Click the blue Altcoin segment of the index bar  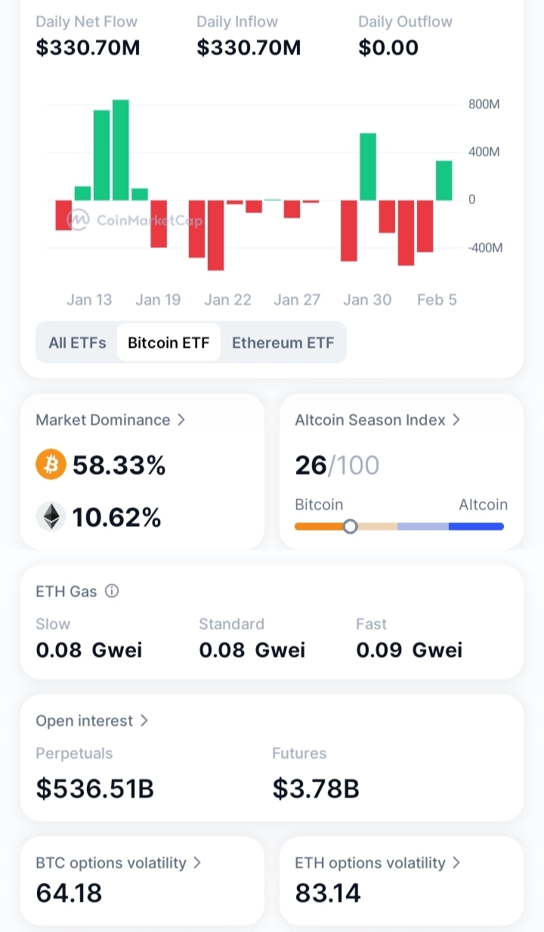click(x=476, y=526)
